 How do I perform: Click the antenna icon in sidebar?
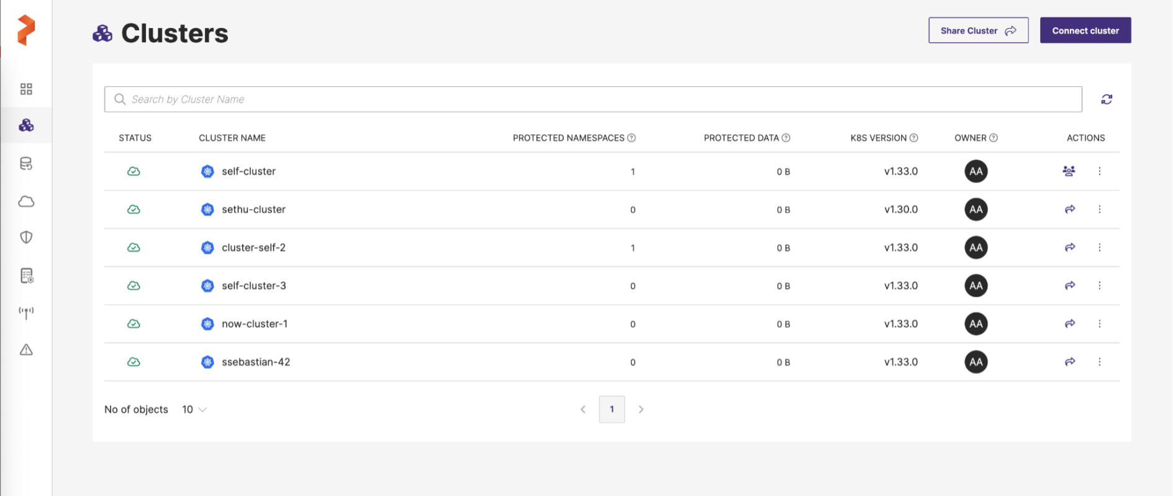(x=26, y=312)
